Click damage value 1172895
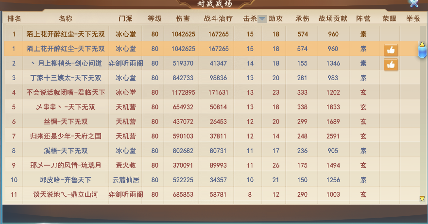This screenshot has width=428, height=224. 183,92
